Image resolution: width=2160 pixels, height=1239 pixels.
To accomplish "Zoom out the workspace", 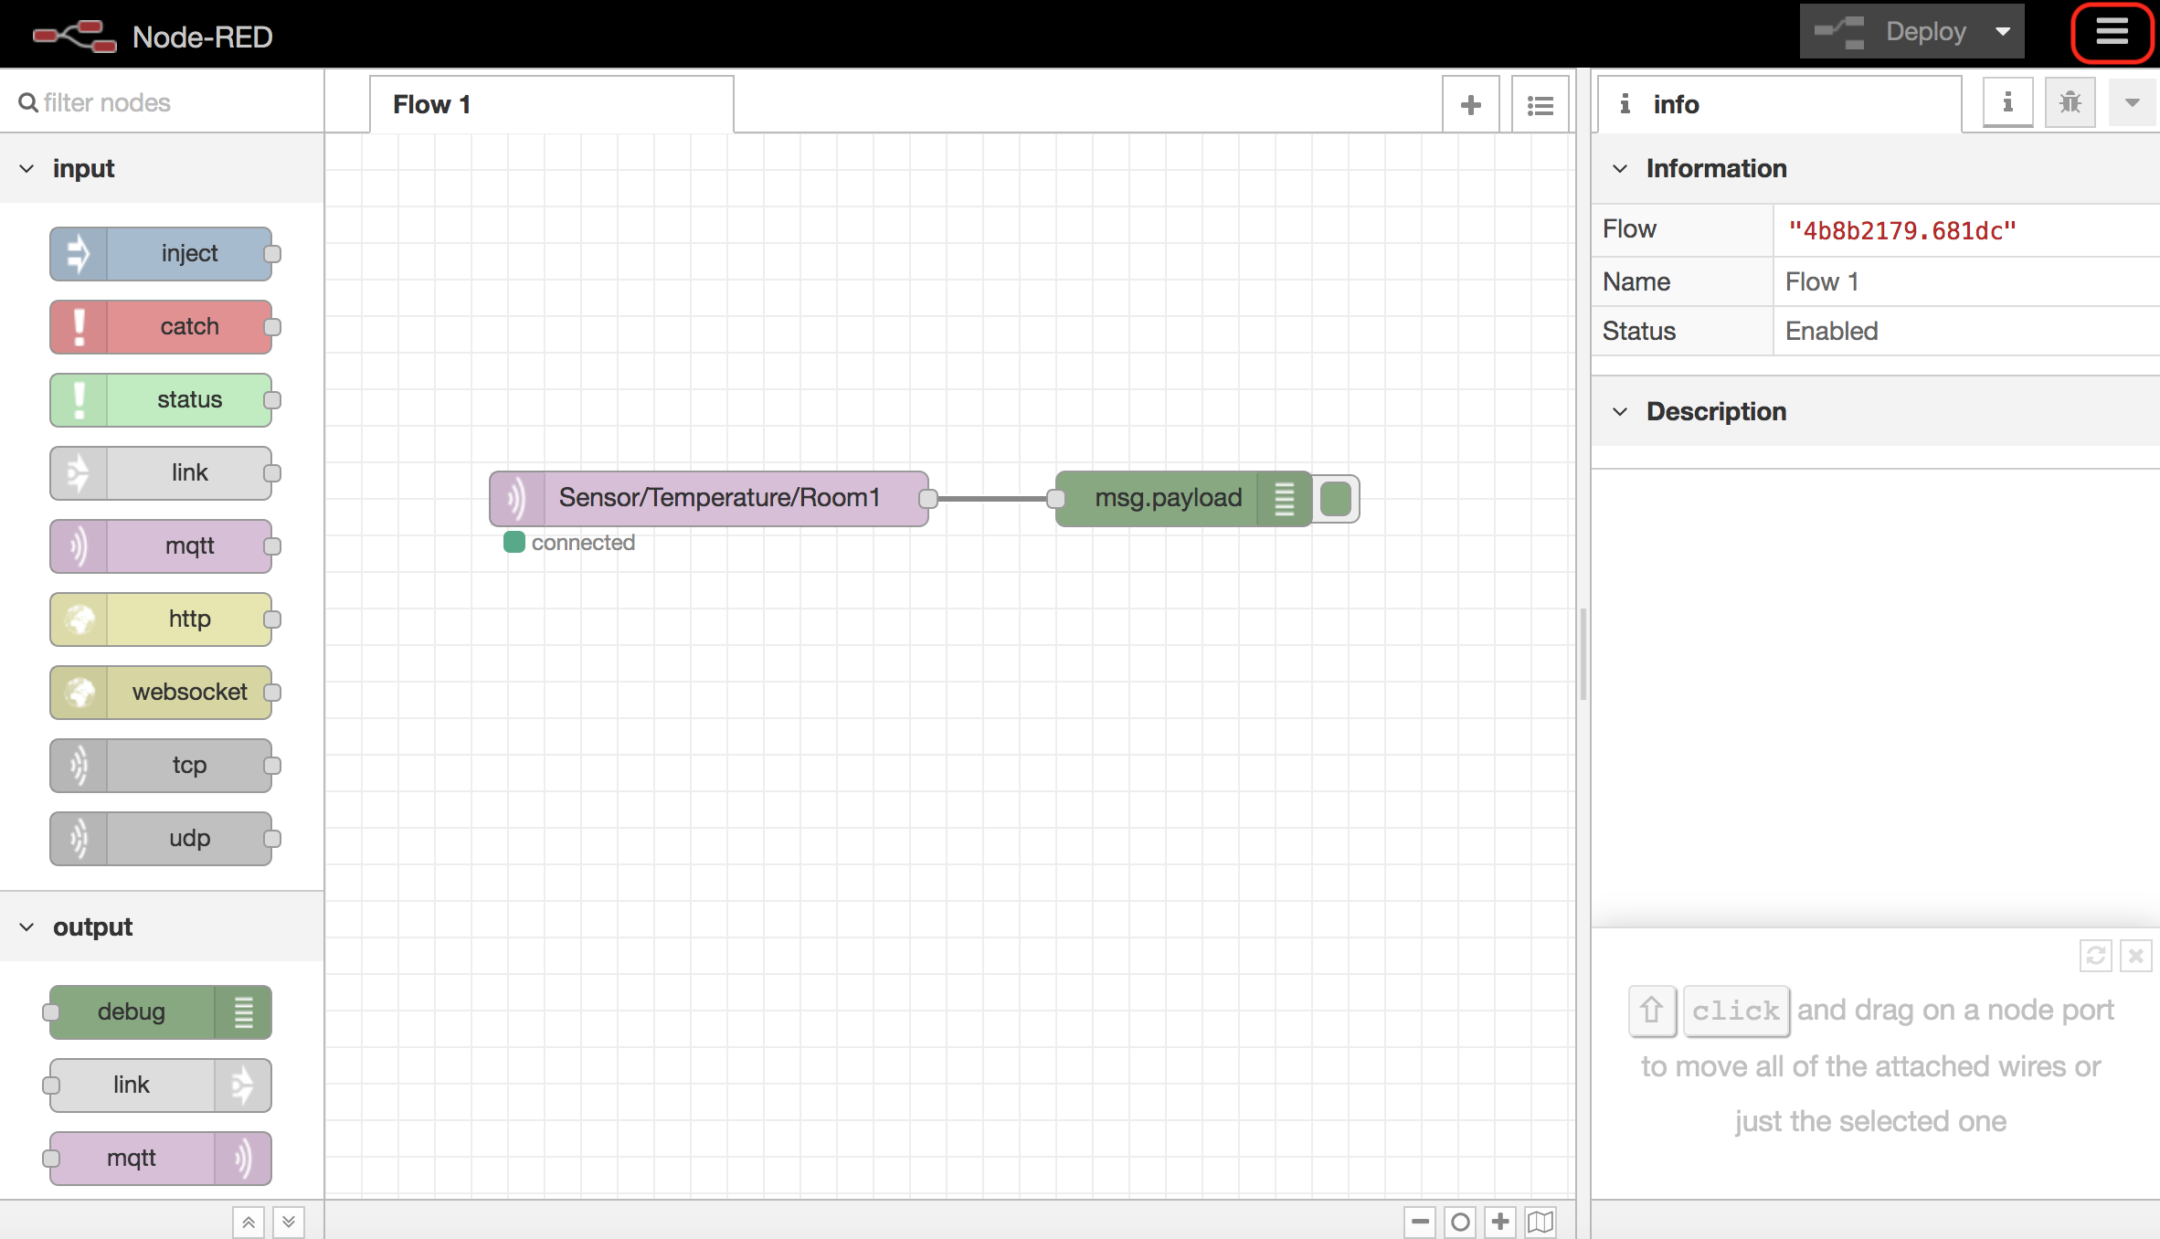I will point(1420,1222).
